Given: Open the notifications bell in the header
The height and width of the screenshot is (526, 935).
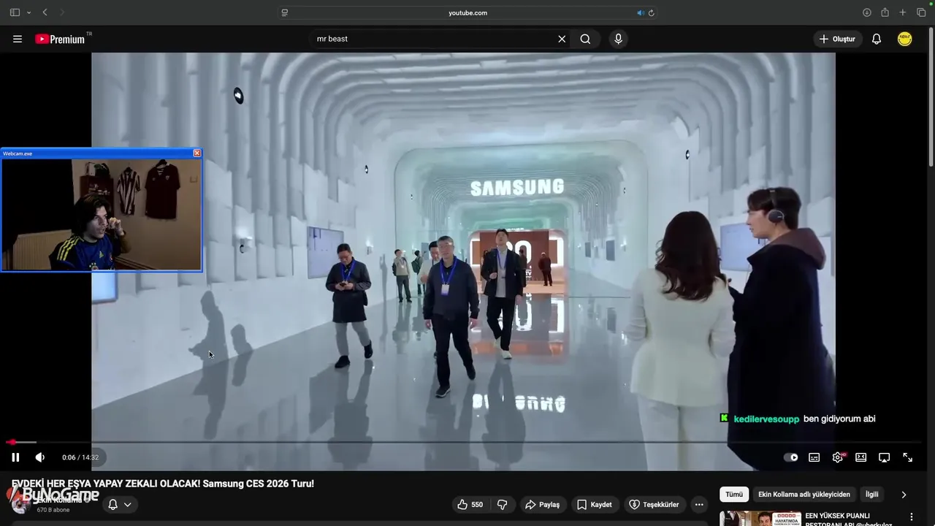Looking at the screenshot, I should tap(877, 39).
